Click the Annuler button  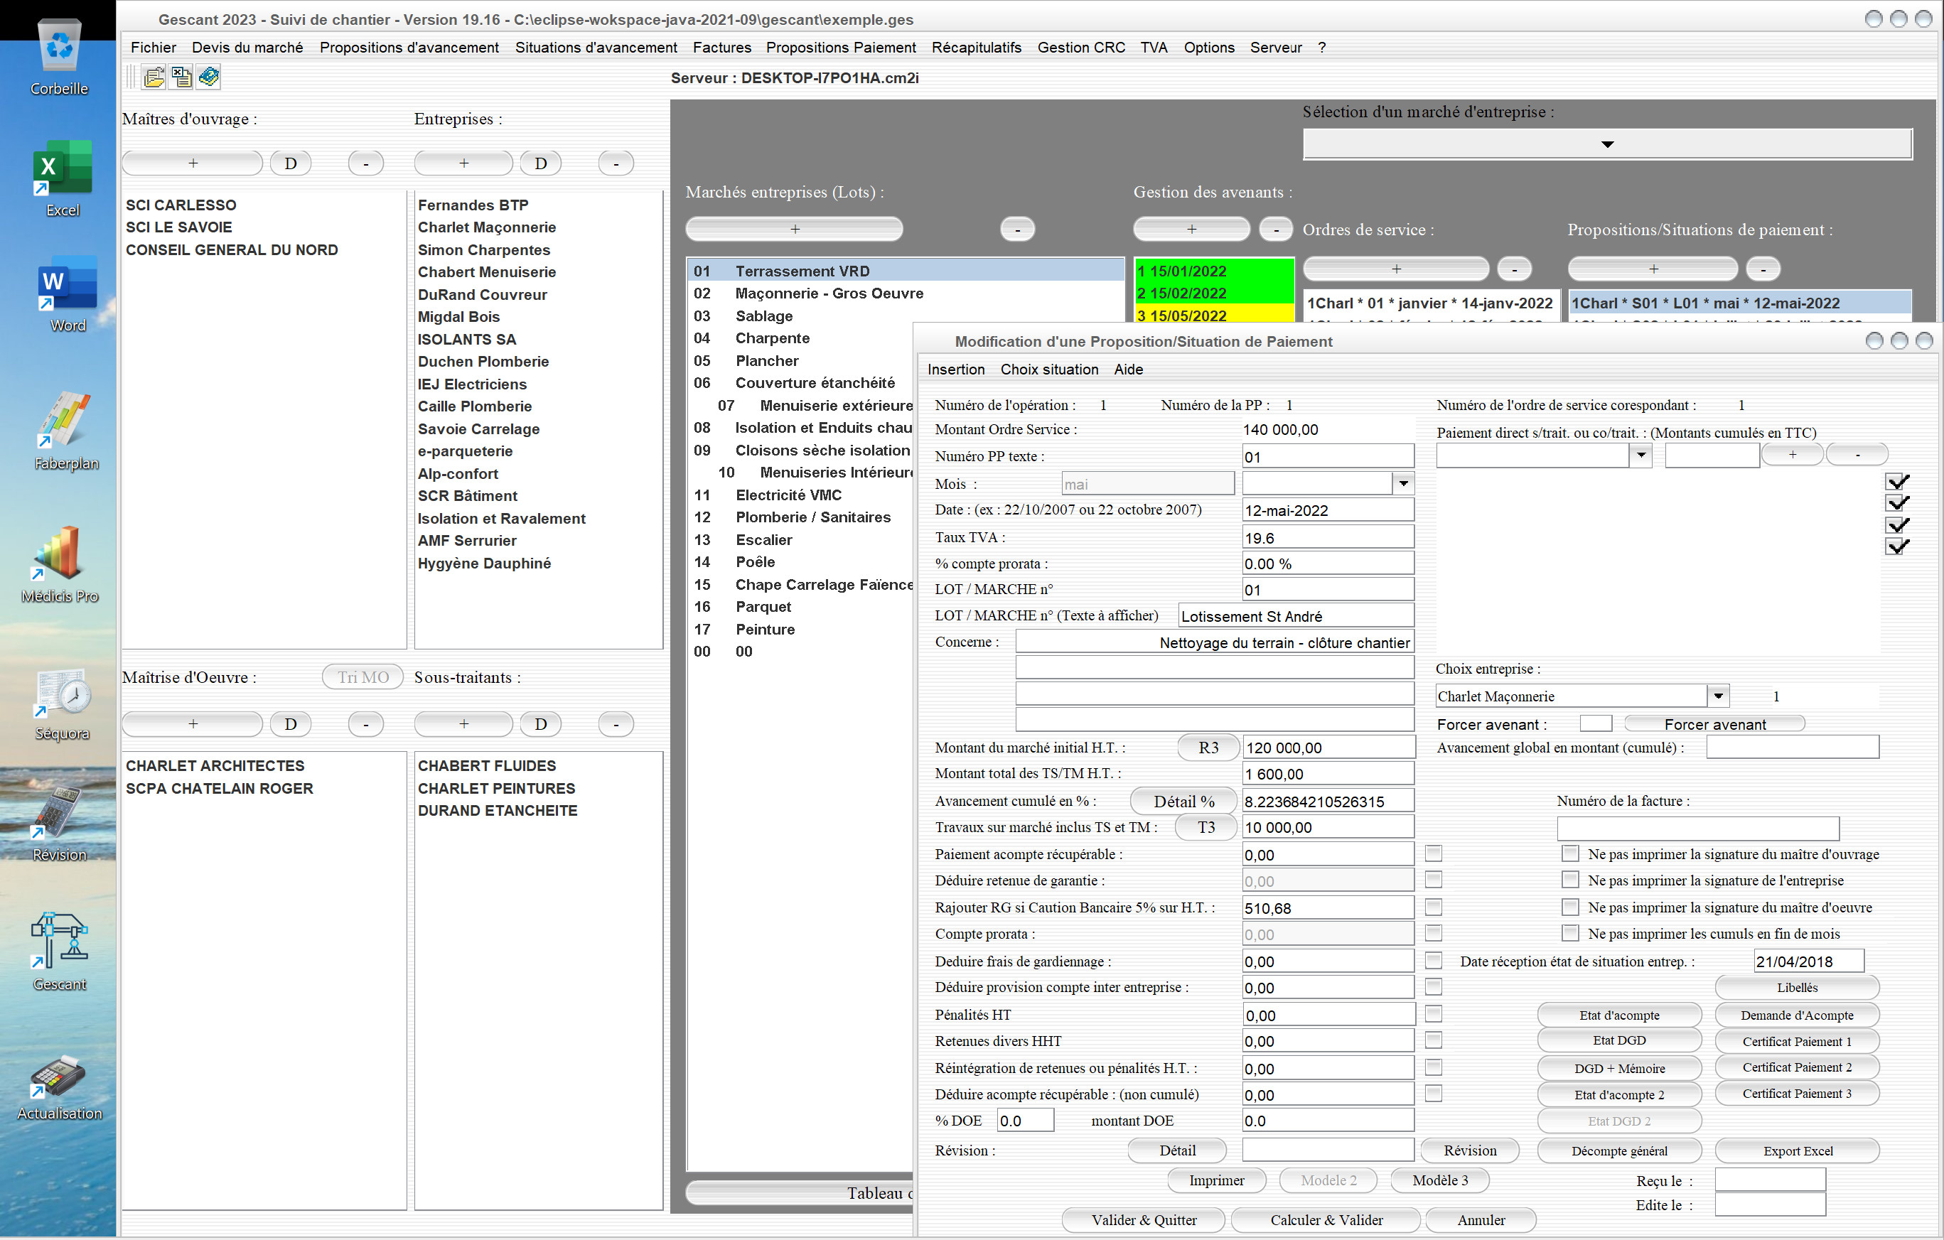[1481, 1220]
